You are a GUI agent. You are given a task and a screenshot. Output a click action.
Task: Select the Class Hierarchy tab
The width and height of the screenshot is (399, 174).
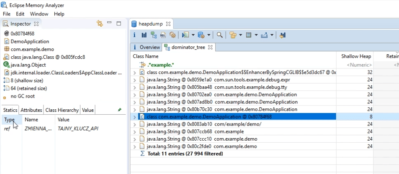pos(62,110)
